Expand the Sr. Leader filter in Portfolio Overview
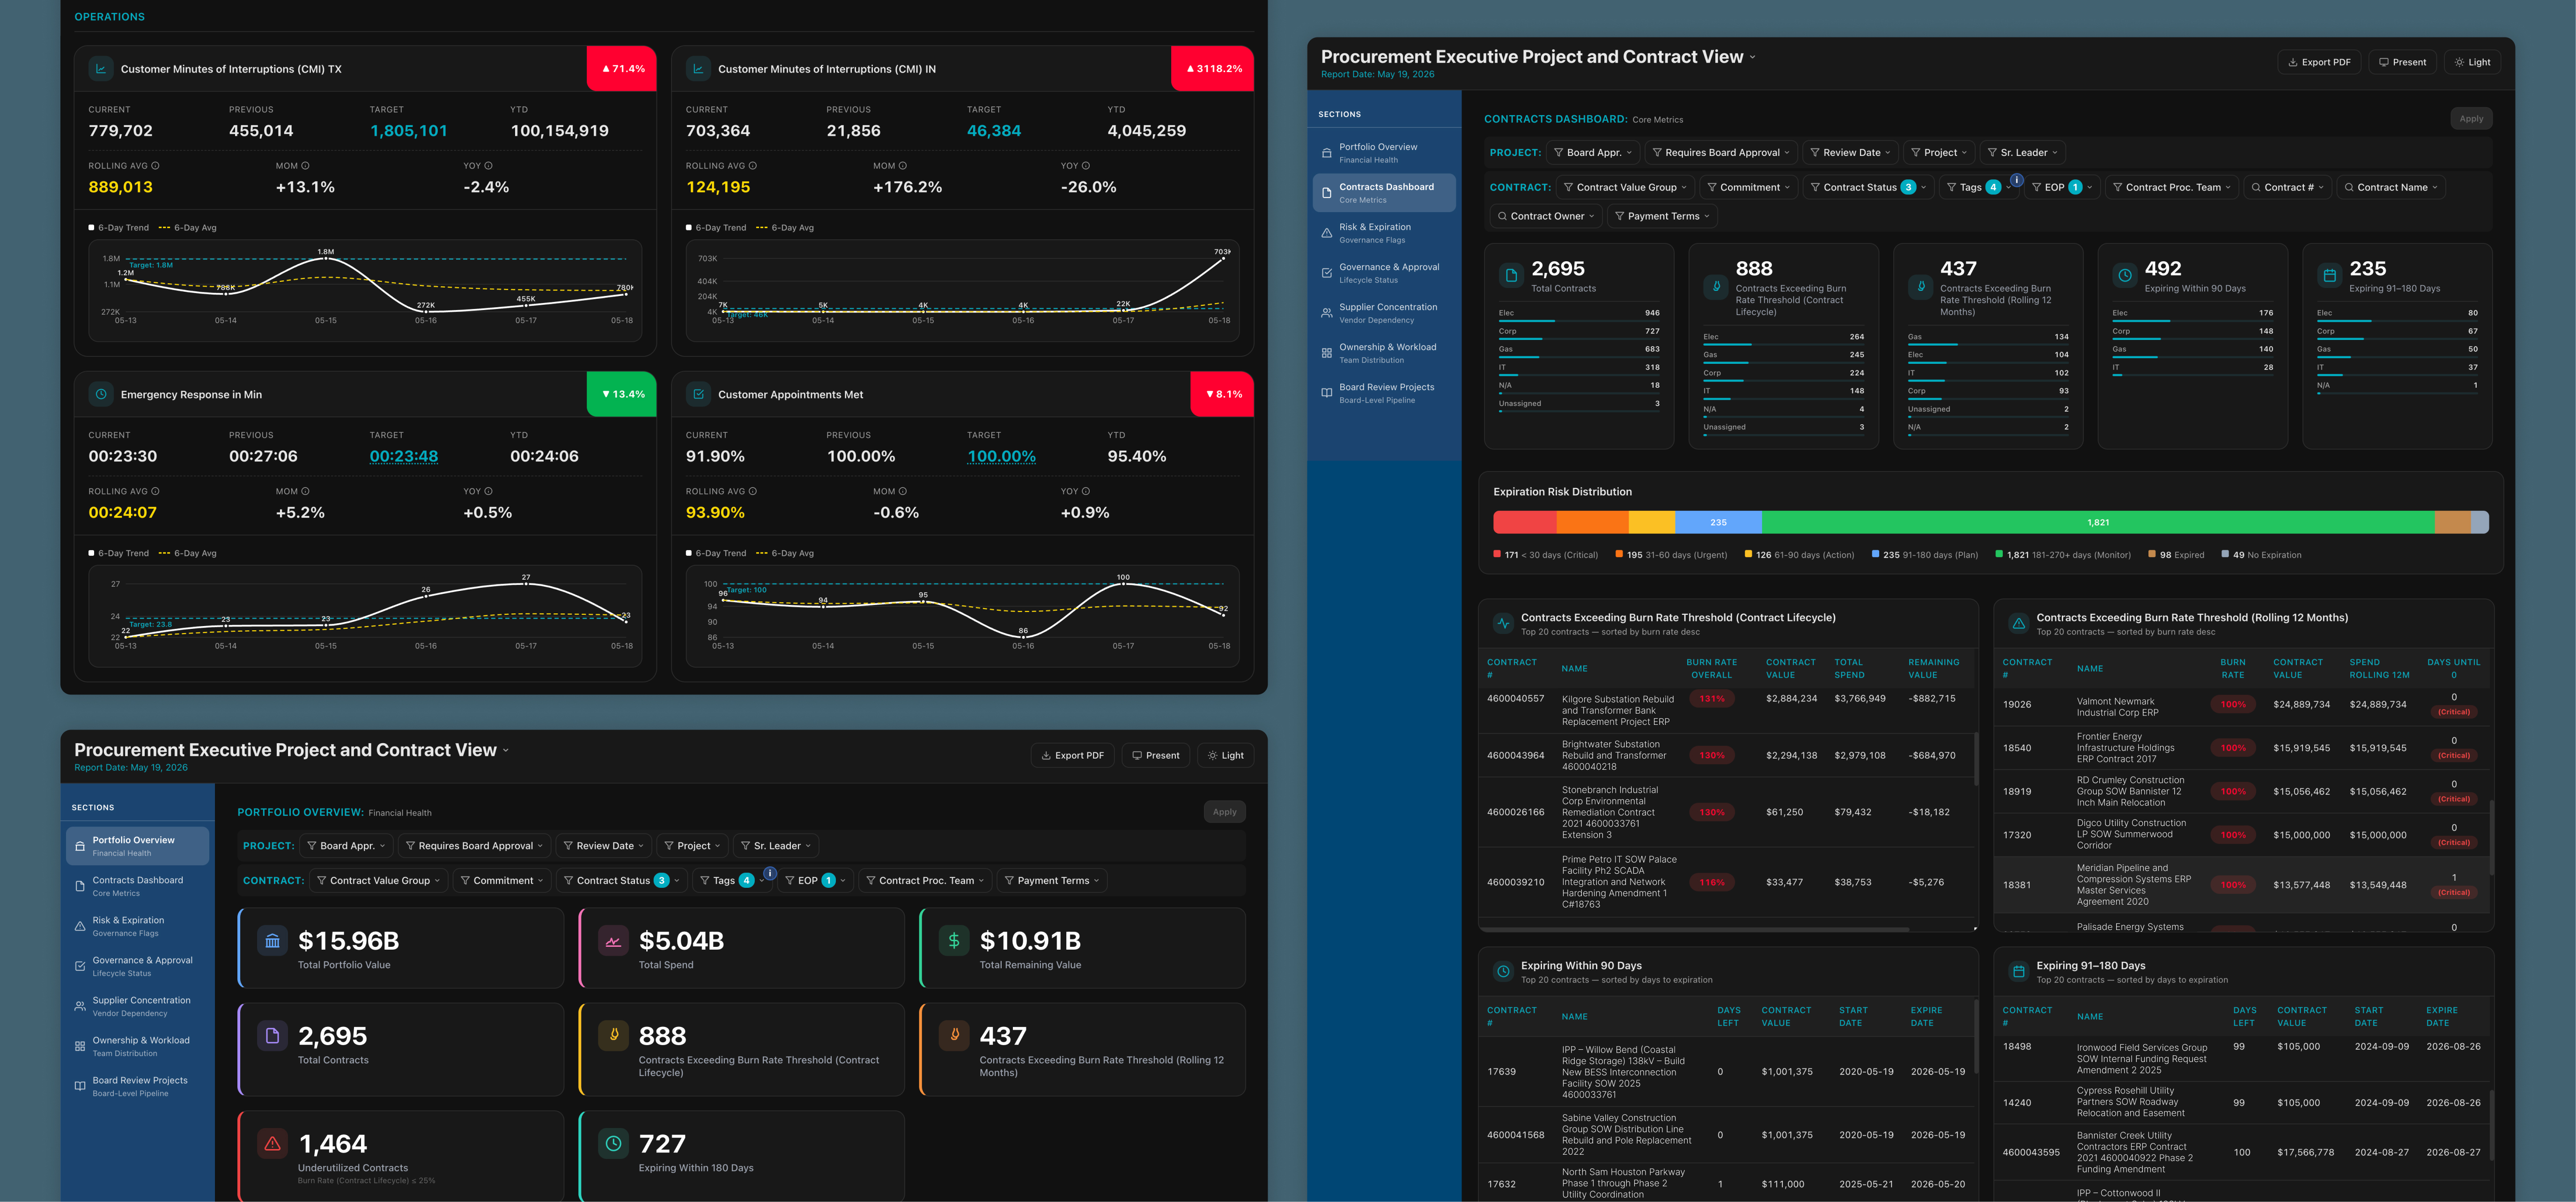2576x1202 pixels. (776, 846)
